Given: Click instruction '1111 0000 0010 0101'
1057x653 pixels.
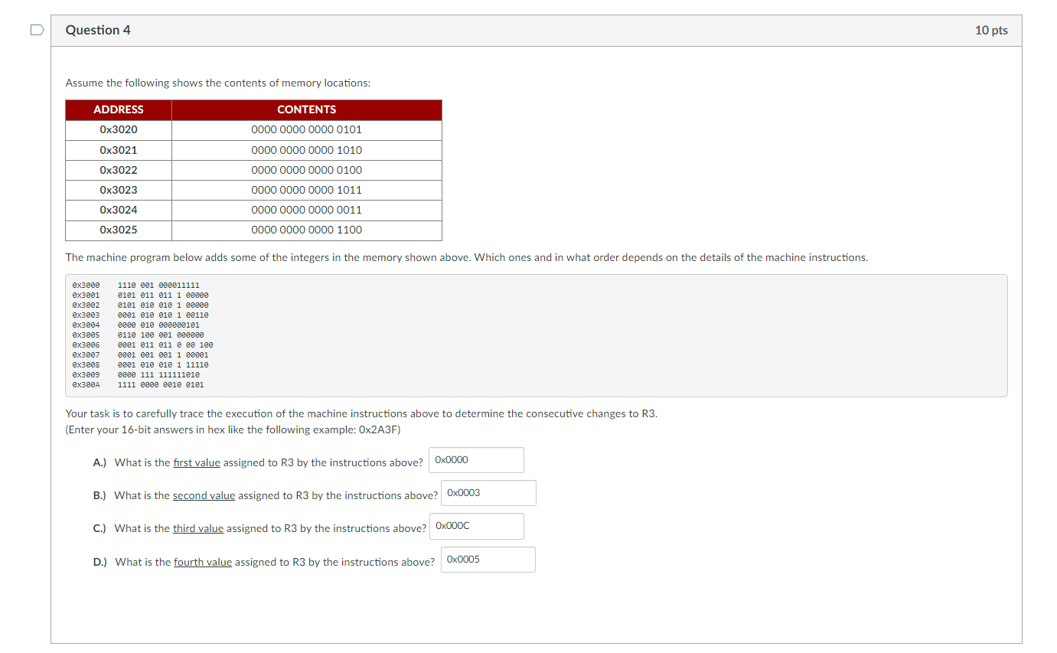Looking at the screenshot, I should point(161,385).
